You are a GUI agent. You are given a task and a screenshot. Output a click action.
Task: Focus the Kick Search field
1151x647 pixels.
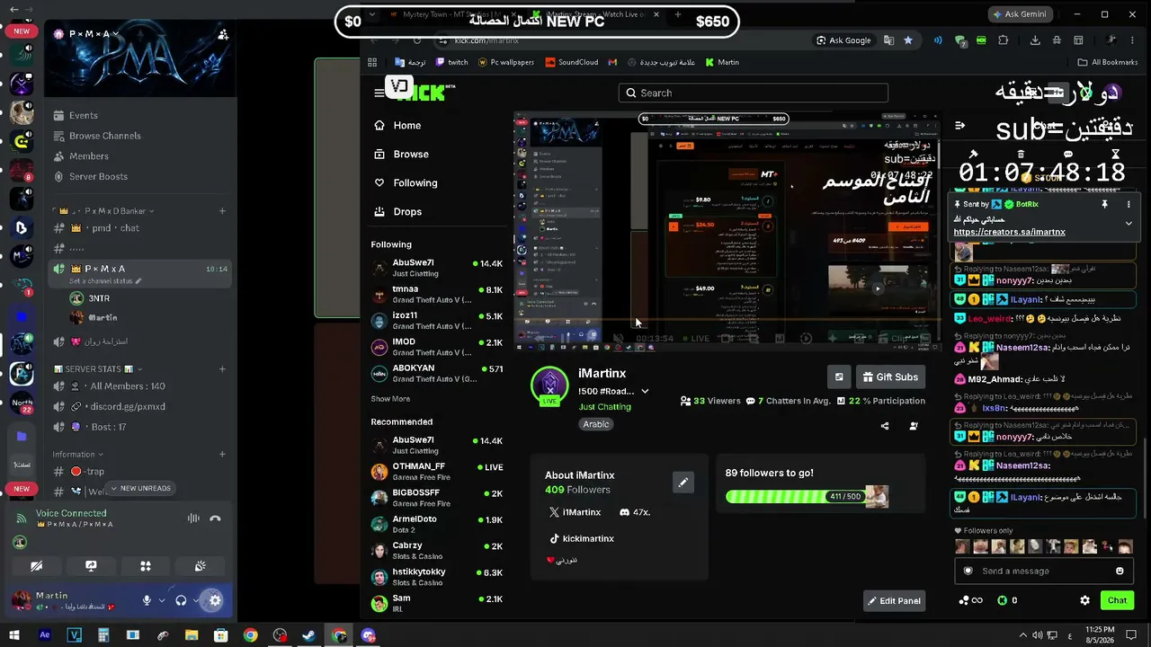754,93
